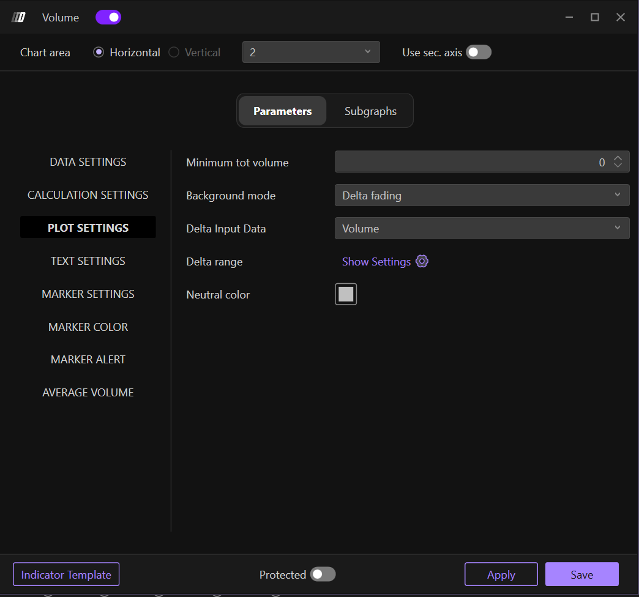Maximize the indicator settings window
The height and width of the screenshot is (597, 639).
tap(594, 17)
